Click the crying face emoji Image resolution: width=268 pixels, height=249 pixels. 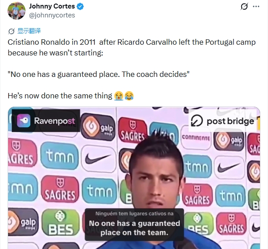coord(119,96)
